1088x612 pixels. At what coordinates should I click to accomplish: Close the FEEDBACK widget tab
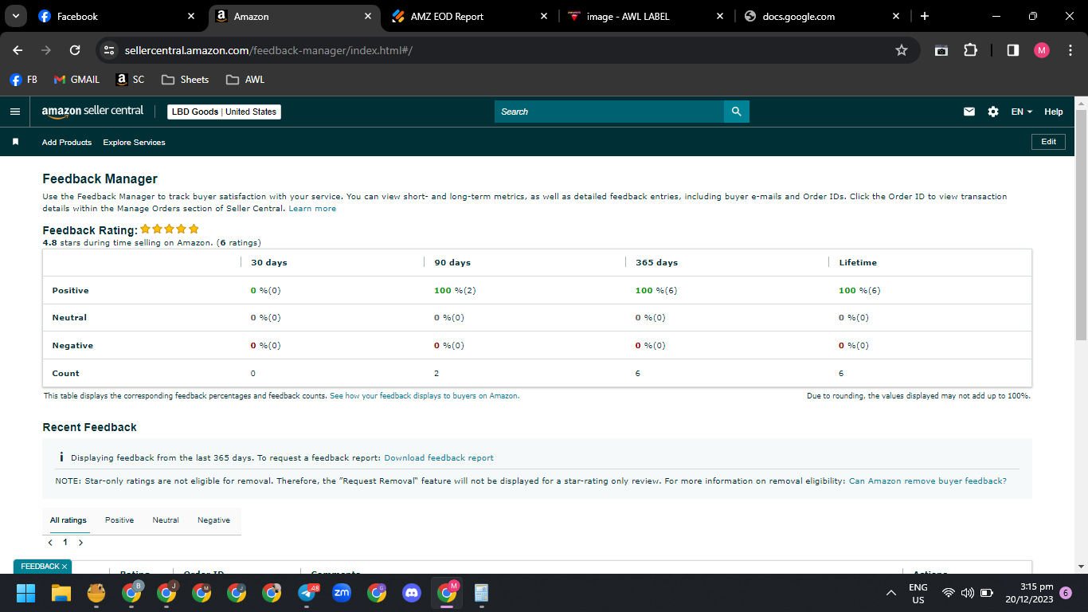[65, 567]
